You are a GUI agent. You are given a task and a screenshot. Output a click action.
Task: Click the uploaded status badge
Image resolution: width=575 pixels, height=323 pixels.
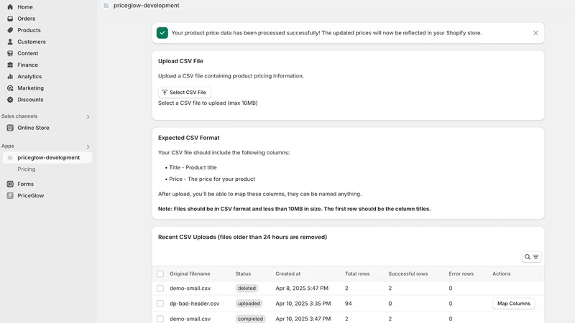(249, 304)
